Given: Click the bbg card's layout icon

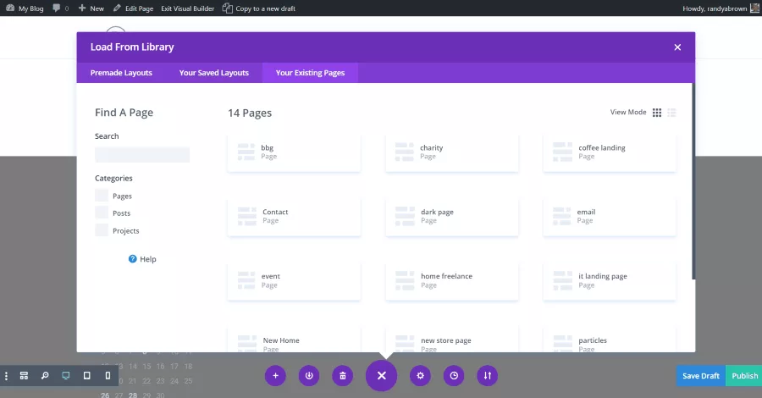Looking at the screenshot, I should [246, 152].
